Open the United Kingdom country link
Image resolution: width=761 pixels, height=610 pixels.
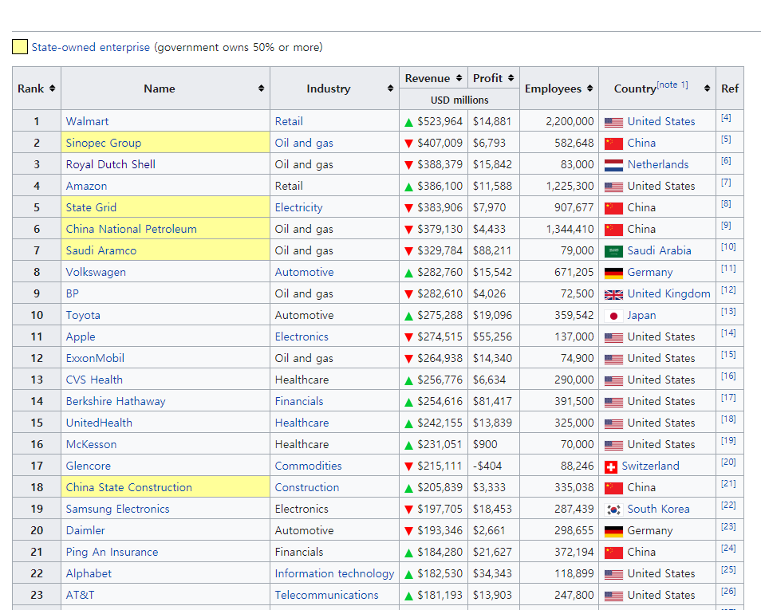point(668,293)
